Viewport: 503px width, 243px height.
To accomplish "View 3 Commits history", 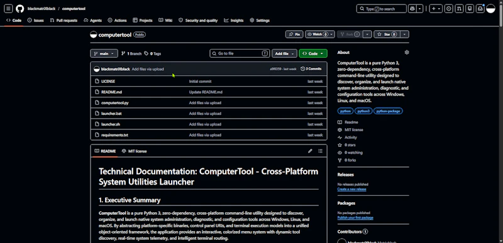I will click(x=311, y=69).
